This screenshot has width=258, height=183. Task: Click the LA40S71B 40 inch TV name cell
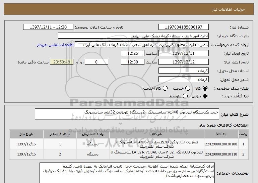point(157,144)
